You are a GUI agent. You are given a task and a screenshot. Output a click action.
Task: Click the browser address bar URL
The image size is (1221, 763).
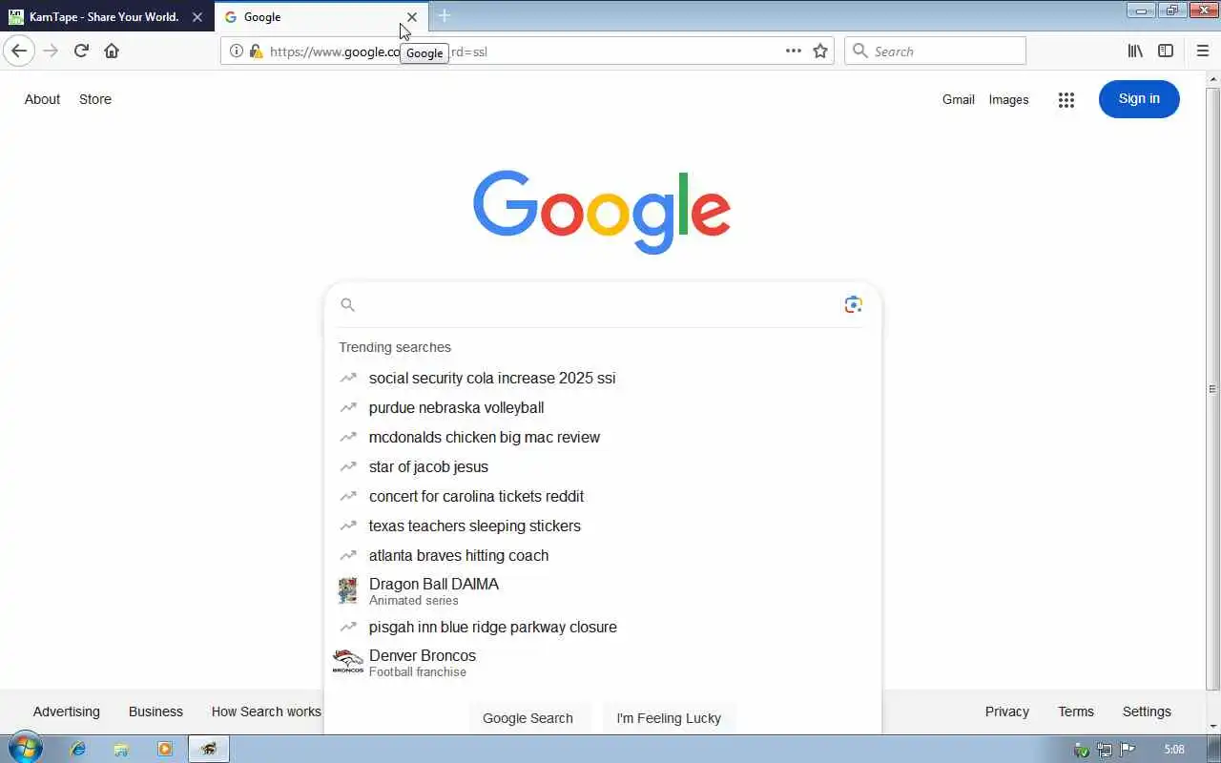(x=525, y=52)
